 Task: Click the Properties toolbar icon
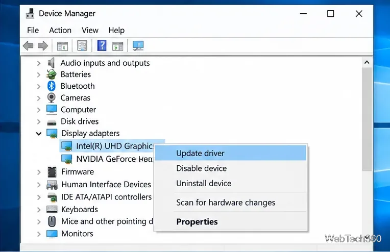82,46
